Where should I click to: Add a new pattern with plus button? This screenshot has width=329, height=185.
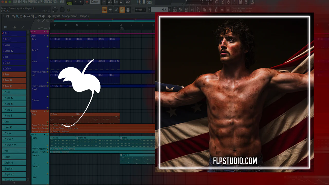pos(169,10)
